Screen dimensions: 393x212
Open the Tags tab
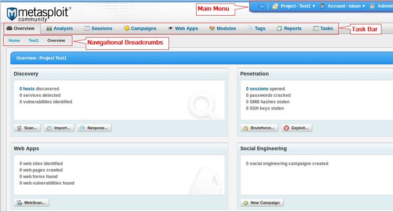pyautogui.click(x=257, y=28)
